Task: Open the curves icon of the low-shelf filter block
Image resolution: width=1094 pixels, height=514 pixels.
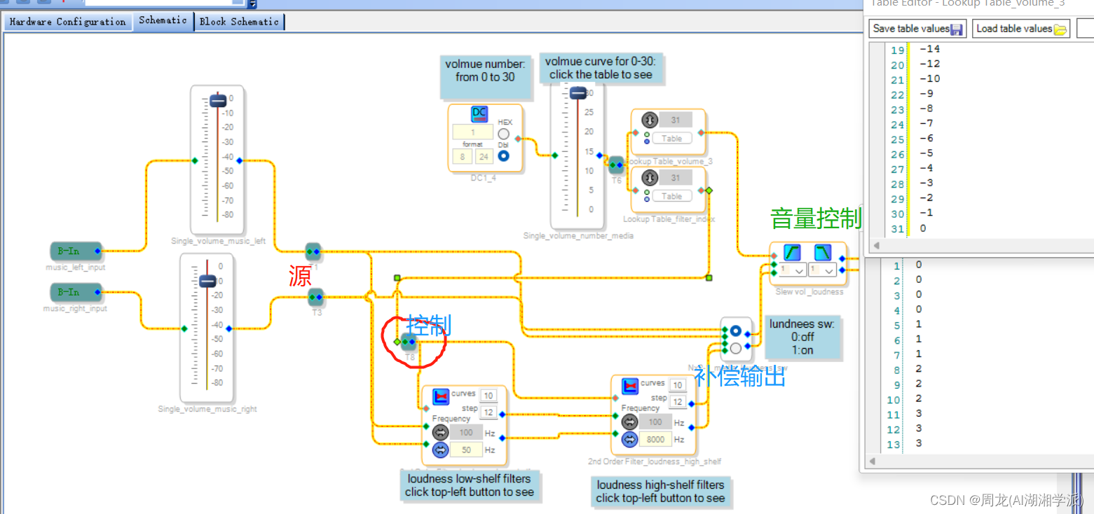Action: tap(441, 397)
